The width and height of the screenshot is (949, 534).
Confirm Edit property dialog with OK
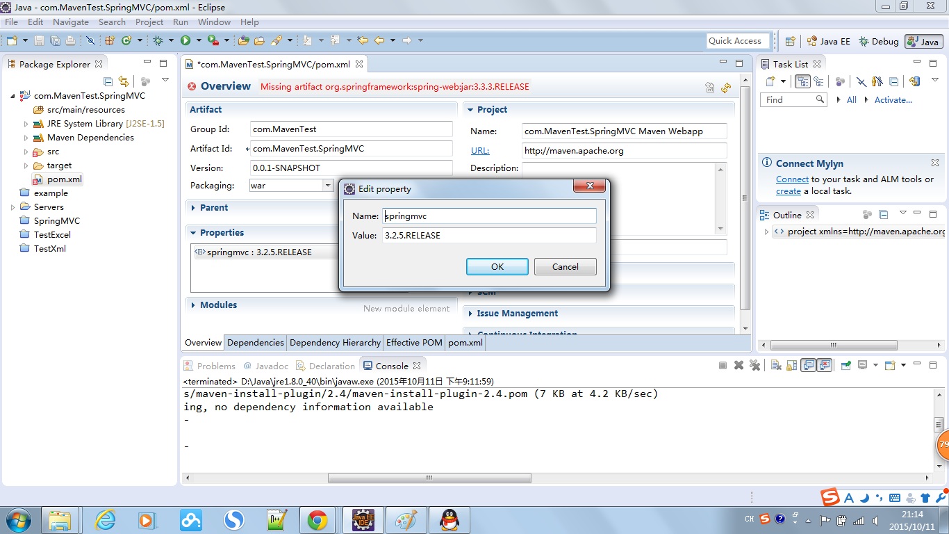point(497,266)
